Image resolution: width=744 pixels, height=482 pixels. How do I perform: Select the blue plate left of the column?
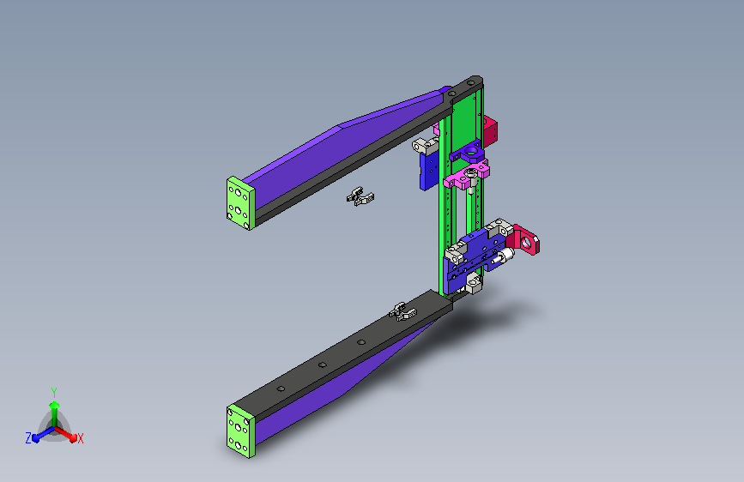(429, 170)
